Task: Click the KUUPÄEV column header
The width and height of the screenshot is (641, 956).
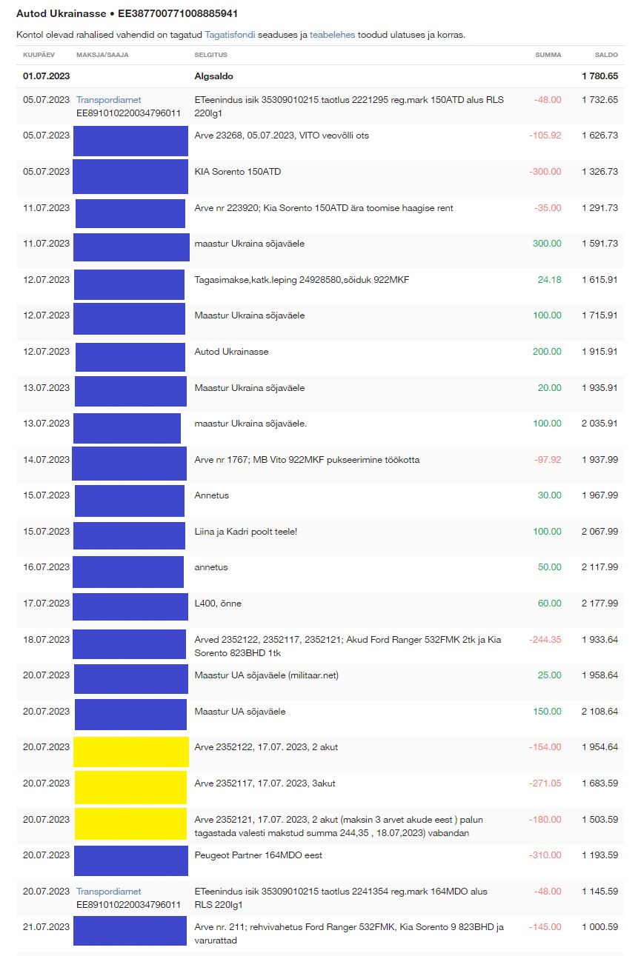Action: point(39,56)
